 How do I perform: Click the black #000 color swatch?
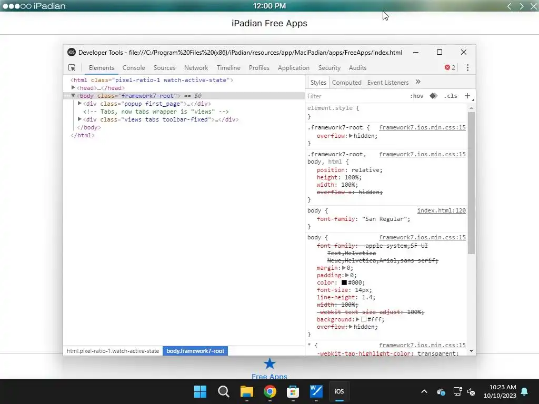click(x=344, y=282)
